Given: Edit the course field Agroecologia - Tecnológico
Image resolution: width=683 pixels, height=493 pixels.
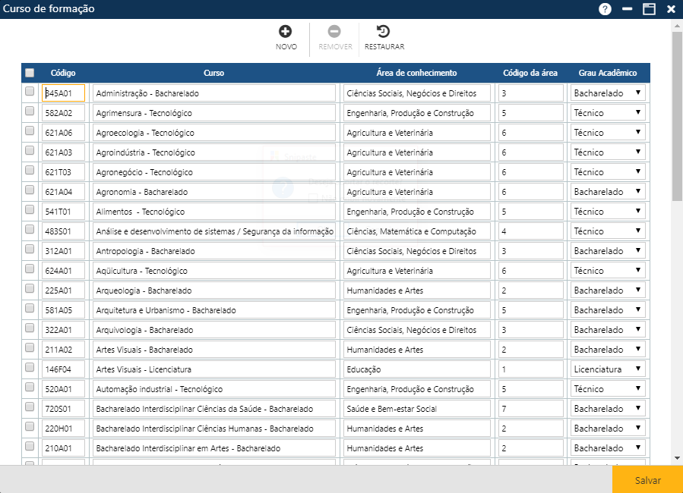Looking at the screenshot, I should 214,133.
